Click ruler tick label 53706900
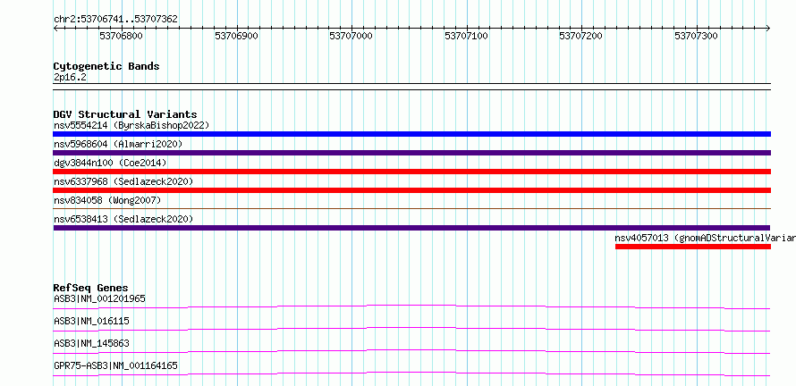Image resolution: width=796 pixels, height=386 pixels. coord(236,36)
